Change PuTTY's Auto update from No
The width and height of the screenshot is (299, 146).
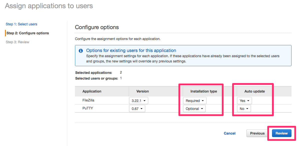pyautogui.click(x=244, y=108)
